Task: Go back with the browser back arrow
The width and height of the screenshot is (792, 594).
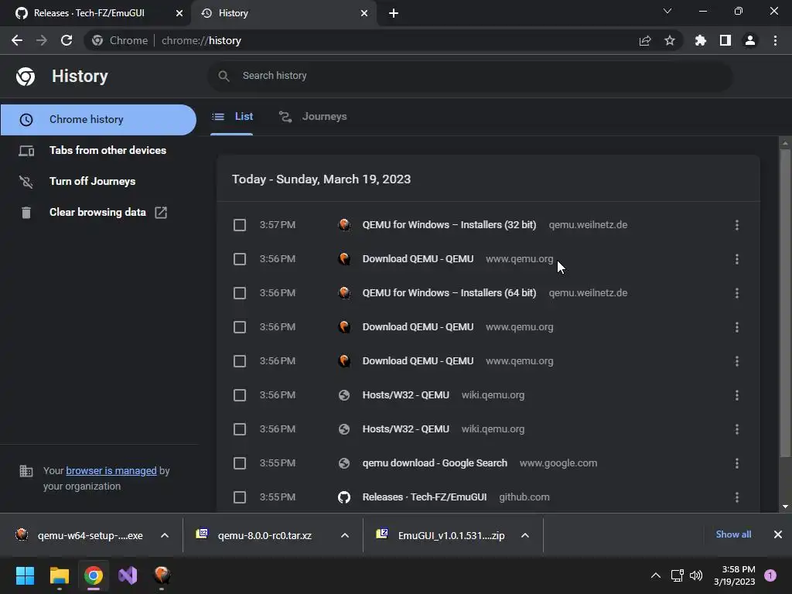Action: click(17, 40)
